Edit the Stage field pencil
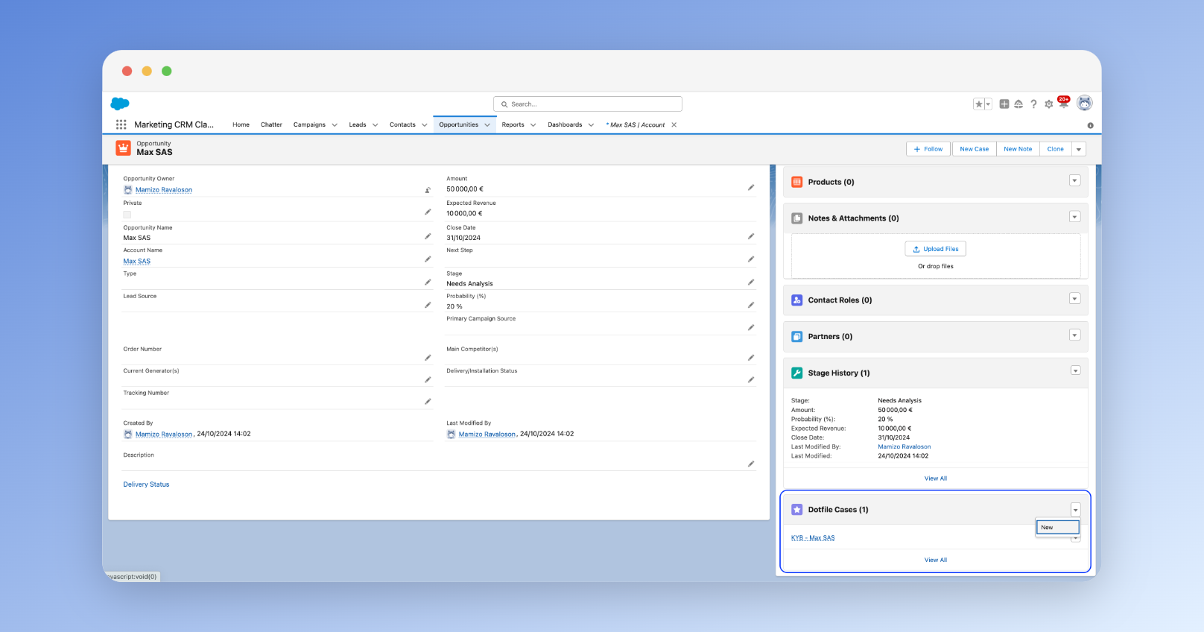Image resolution: width=1204 pixels, height=632 pixels. pyautogui.click(x=751, y=282)
